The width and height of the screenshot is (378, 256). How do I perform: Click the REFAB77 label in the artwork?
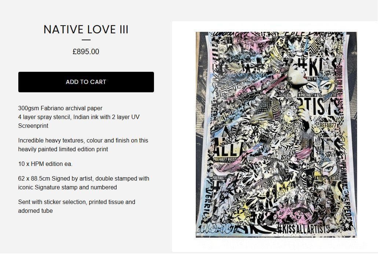click(x=328, y=126)
